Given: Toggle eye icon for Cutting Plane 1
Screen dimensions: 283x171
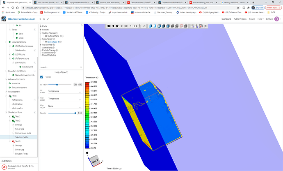Looking at the screenshot, I should pos(46,36).
